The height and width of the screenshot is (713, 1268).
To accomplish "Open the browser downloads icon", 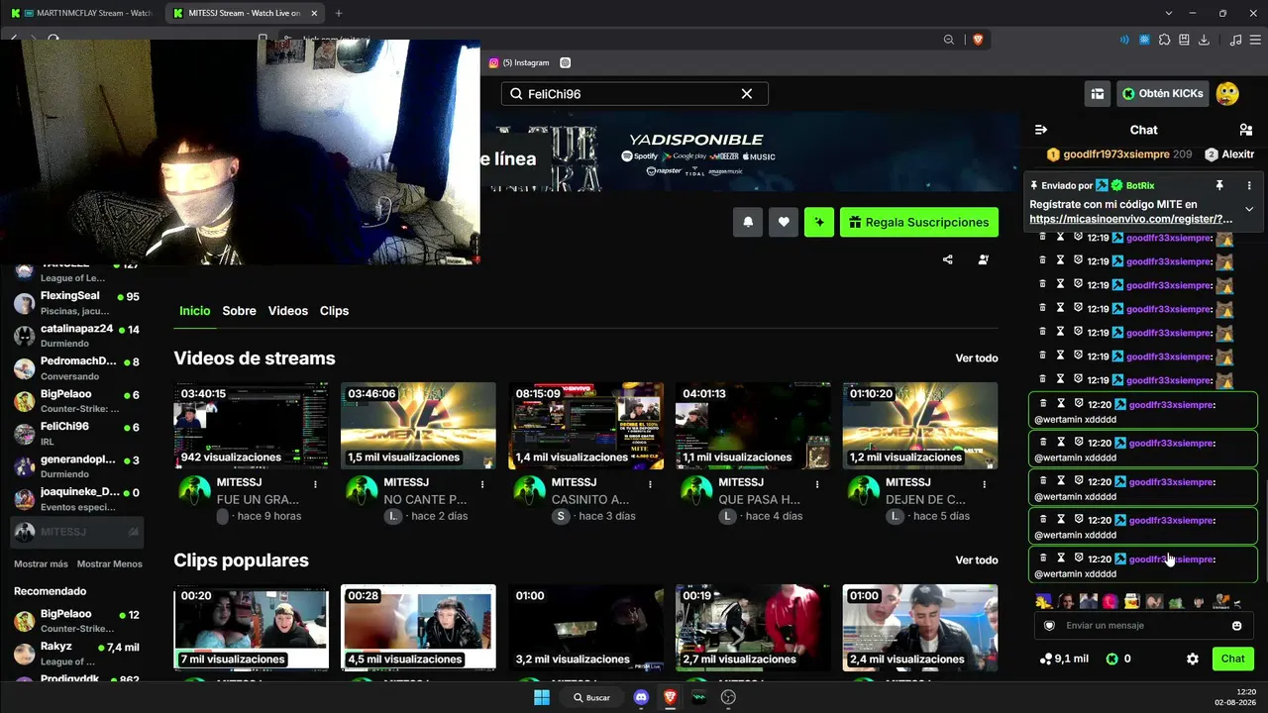I will 1205,40.
